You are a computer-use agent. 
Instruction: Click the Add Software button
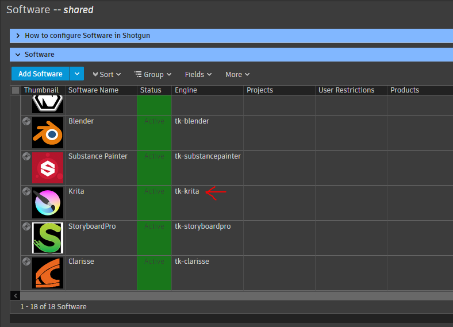click(40, 74)
